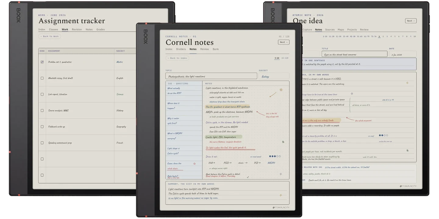Open the Index tab in Assignment tracker
The height and width of the screenshot is (219, 439).
tap(42, 30)
